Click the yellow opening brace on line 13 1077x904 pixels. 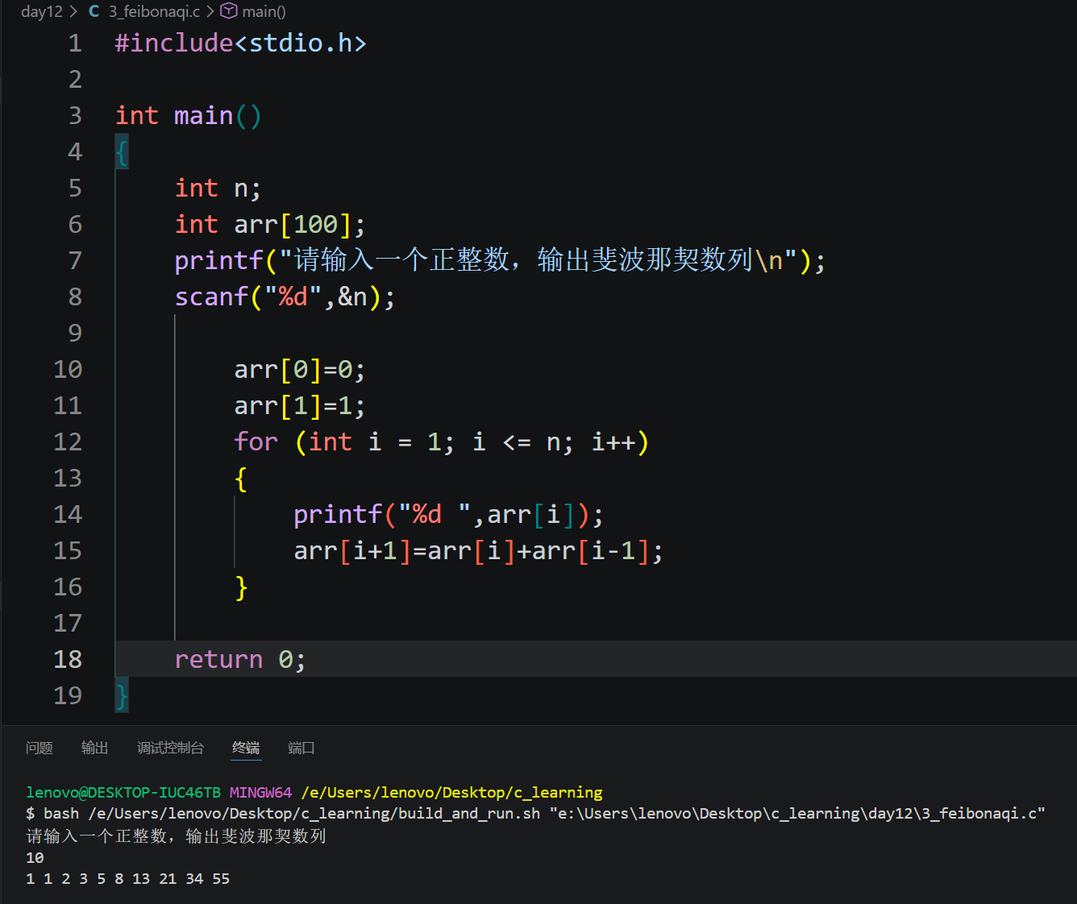pyautogui.click(x=240, y=479)
